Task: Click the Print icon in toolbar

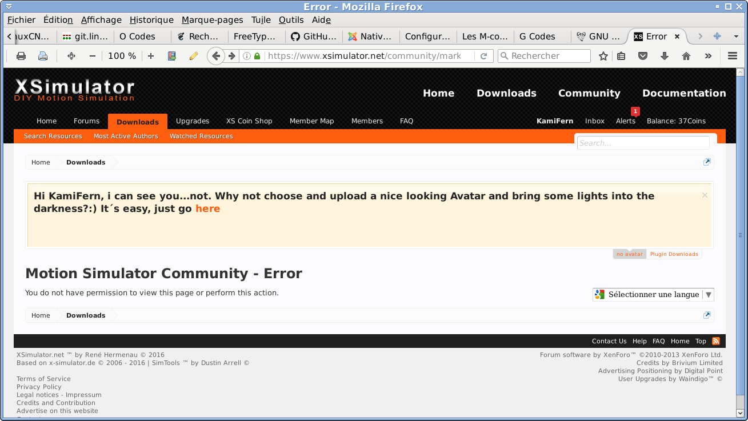Action: pos(21,56)
